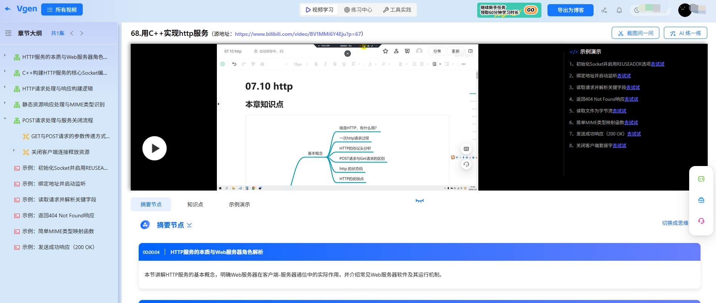716x303 pixels.
Task: Toggle the closed-eye hide icon below video
Action: (x=419, y=201)
